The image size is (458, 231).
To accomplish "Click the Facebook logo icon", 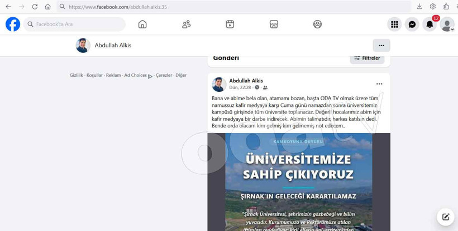I will (x=13, y=24).
